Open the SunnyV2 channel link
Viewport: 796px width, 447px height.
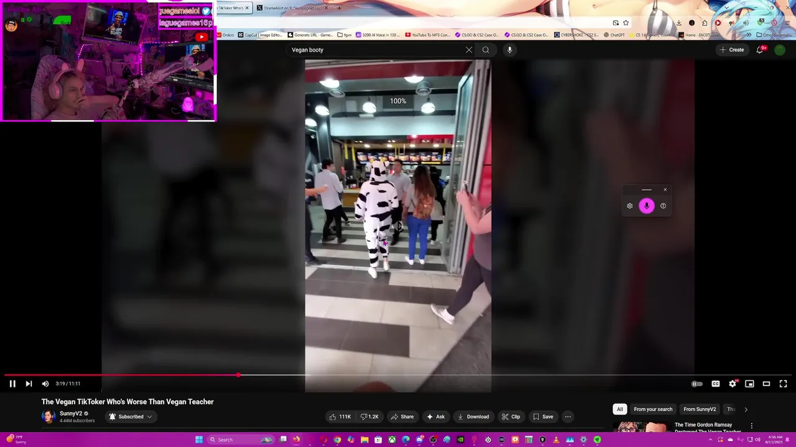pos(71,413)
